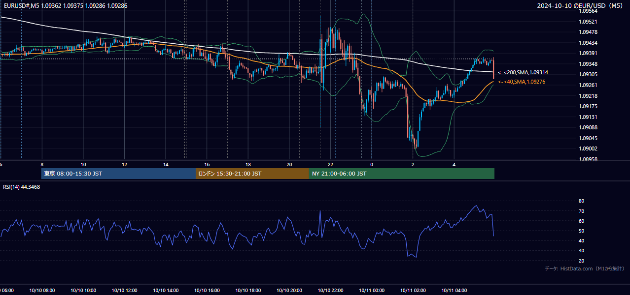Click RSI level 80 on axis
This screenshot has height=295, width=630.
click(x=581, y=201)
